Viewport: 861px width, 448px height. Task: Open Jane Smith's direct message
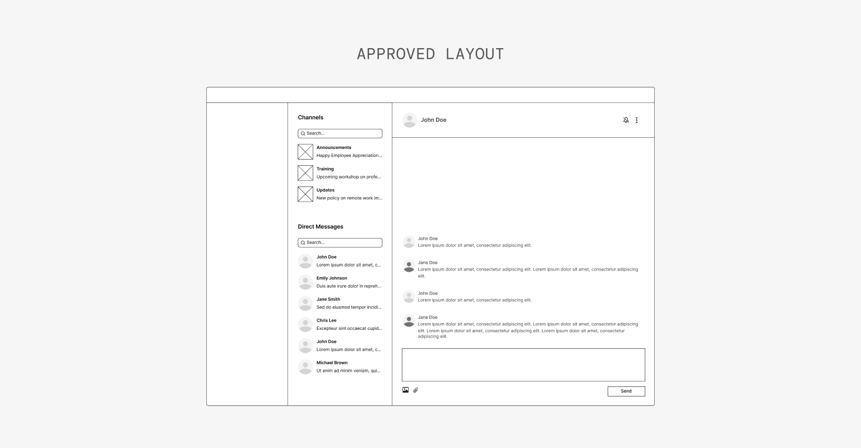coord(340,304)
